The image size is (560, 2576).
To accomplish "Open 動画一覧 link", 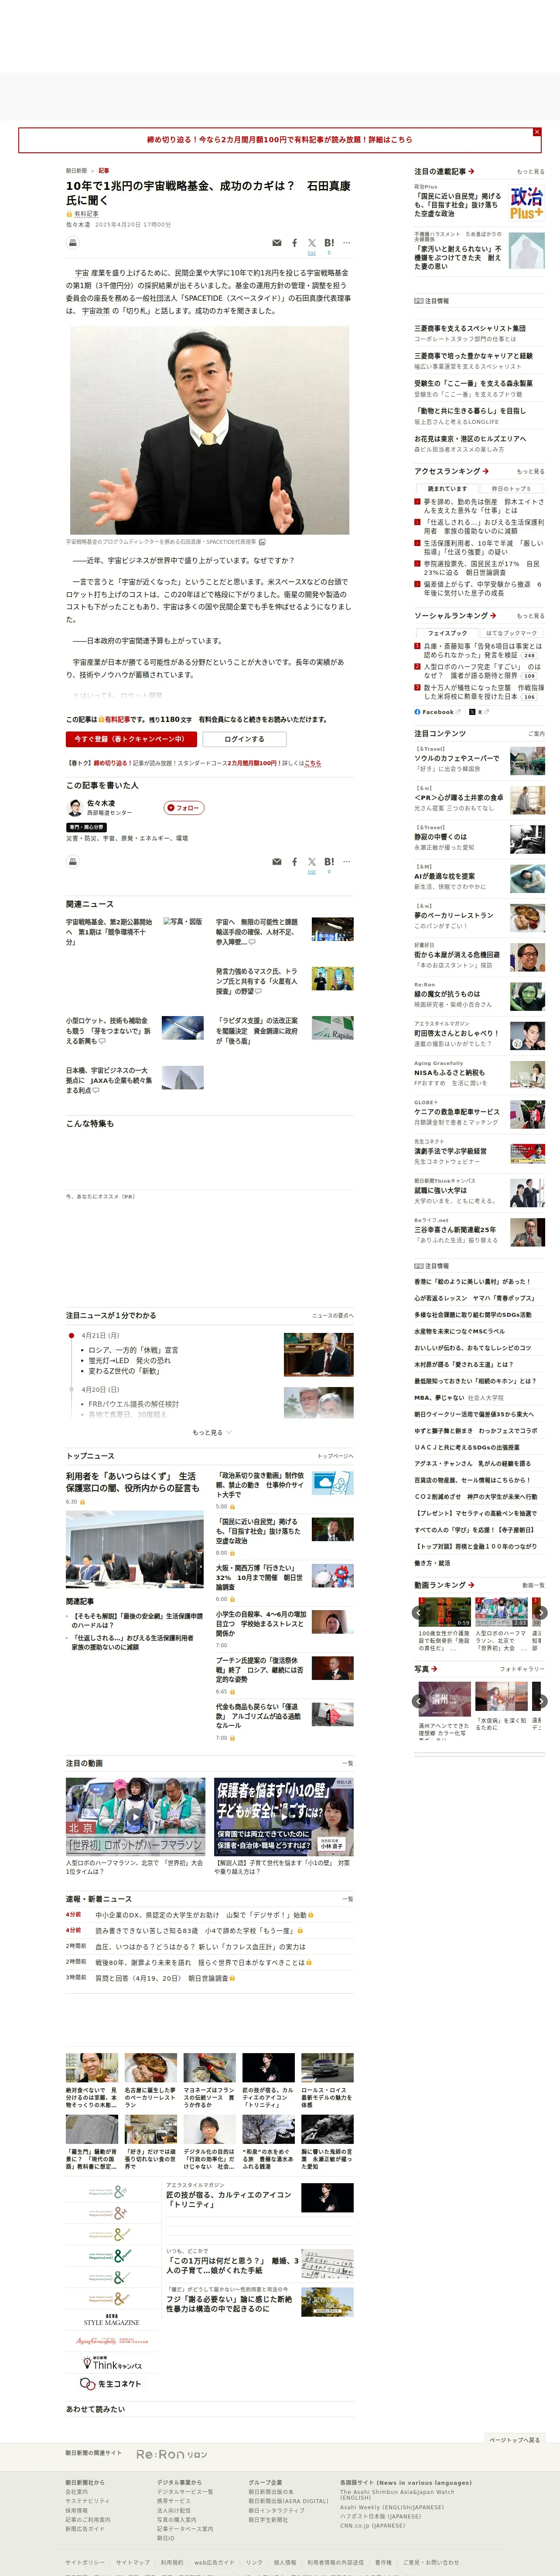I will click(534, 1585).
